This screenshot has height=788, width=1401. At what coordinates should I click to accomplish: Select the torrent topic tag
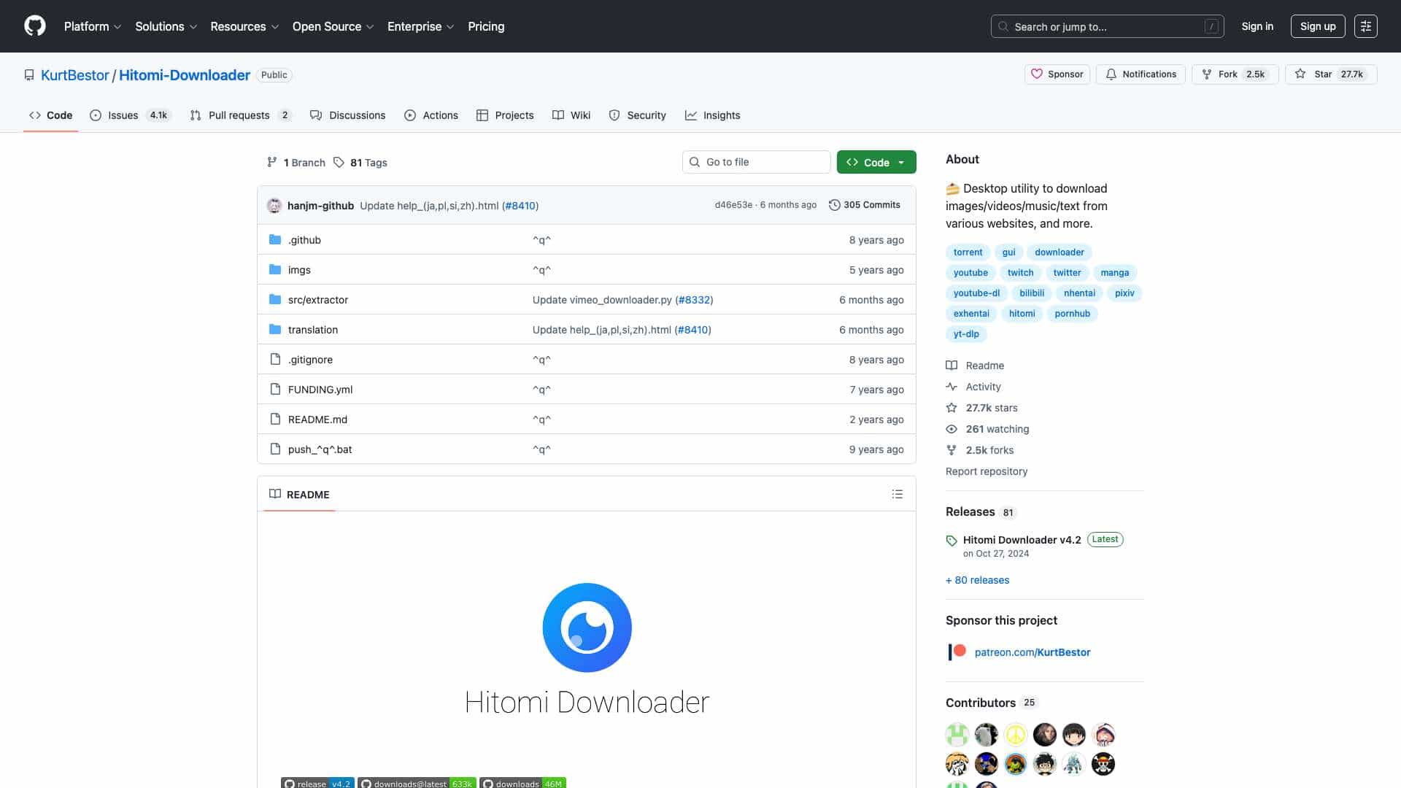tap(968, 252)
